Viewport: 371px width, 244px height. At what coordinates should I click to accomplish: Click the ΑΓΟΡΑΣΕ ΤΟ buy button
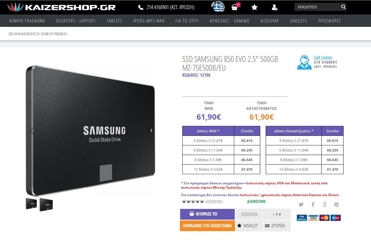(x=207, y=214)
